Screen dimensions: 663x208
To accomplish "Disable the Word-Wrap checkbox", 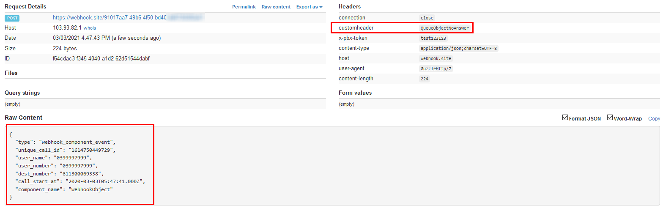I will coord(610,118).
